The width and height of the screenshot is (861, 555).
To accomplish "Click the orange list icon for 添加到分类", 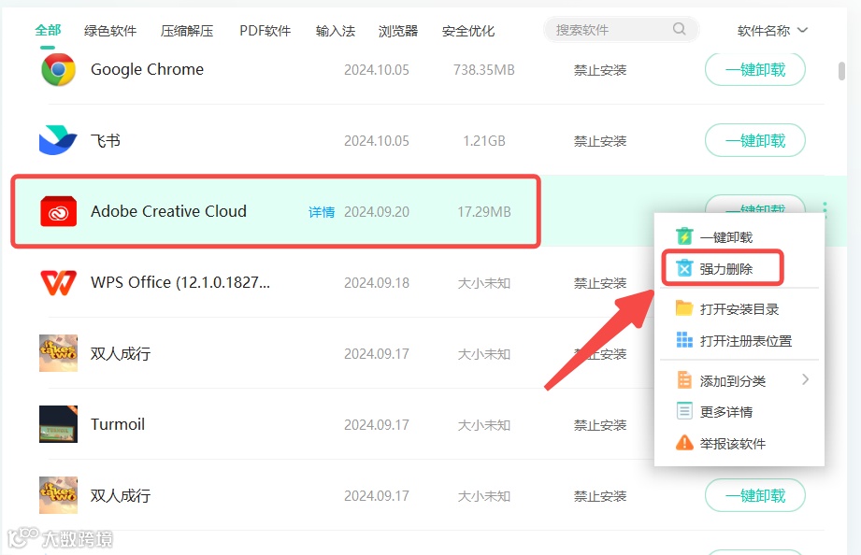I will (x=684, y=380).
